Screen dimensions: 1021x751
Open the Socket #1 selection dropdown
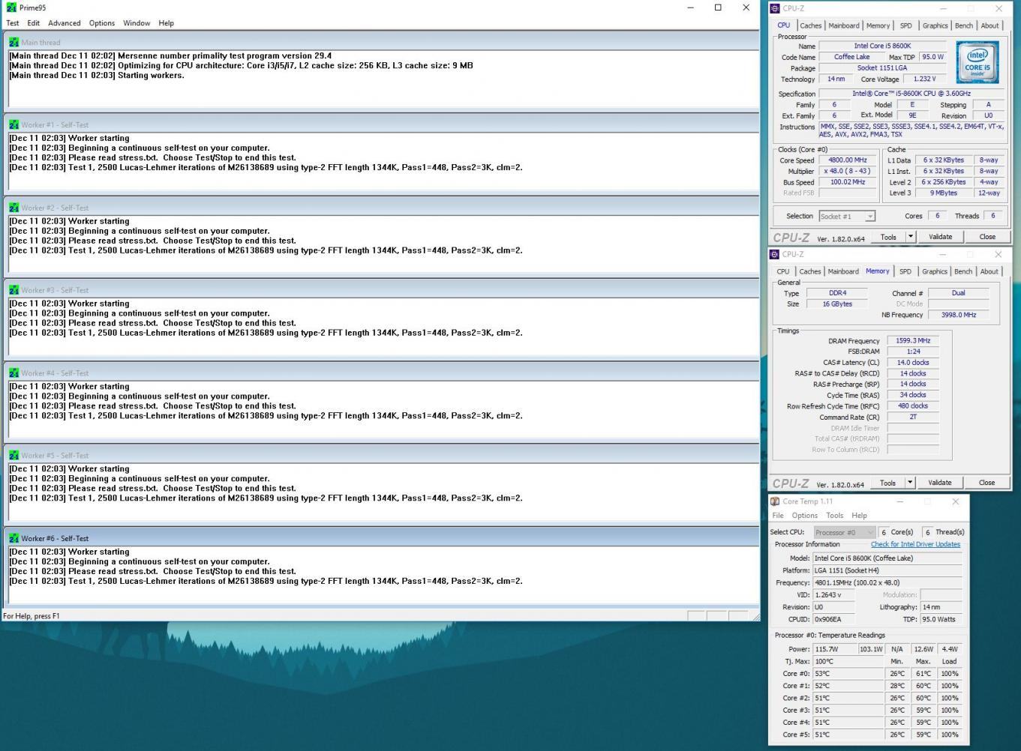(x=847, y=216)
